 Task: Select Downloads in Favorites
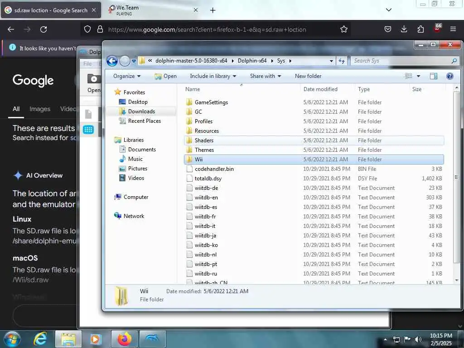pos(141,111)
